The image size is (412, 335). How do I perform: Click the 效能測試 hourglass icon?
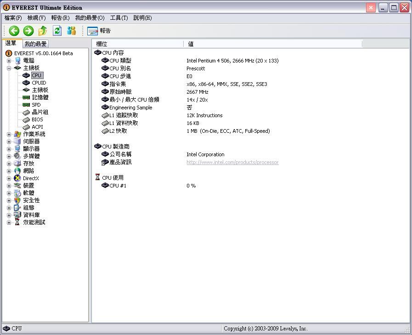tap(17, 222)
